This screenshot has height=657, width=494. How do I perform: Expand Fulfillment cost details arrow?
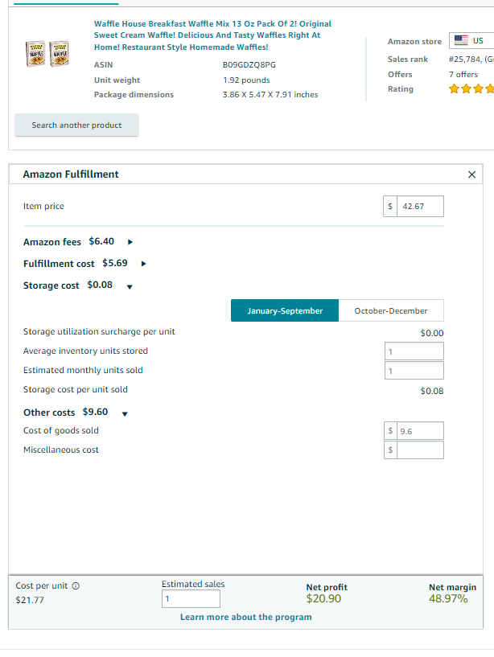143,264
